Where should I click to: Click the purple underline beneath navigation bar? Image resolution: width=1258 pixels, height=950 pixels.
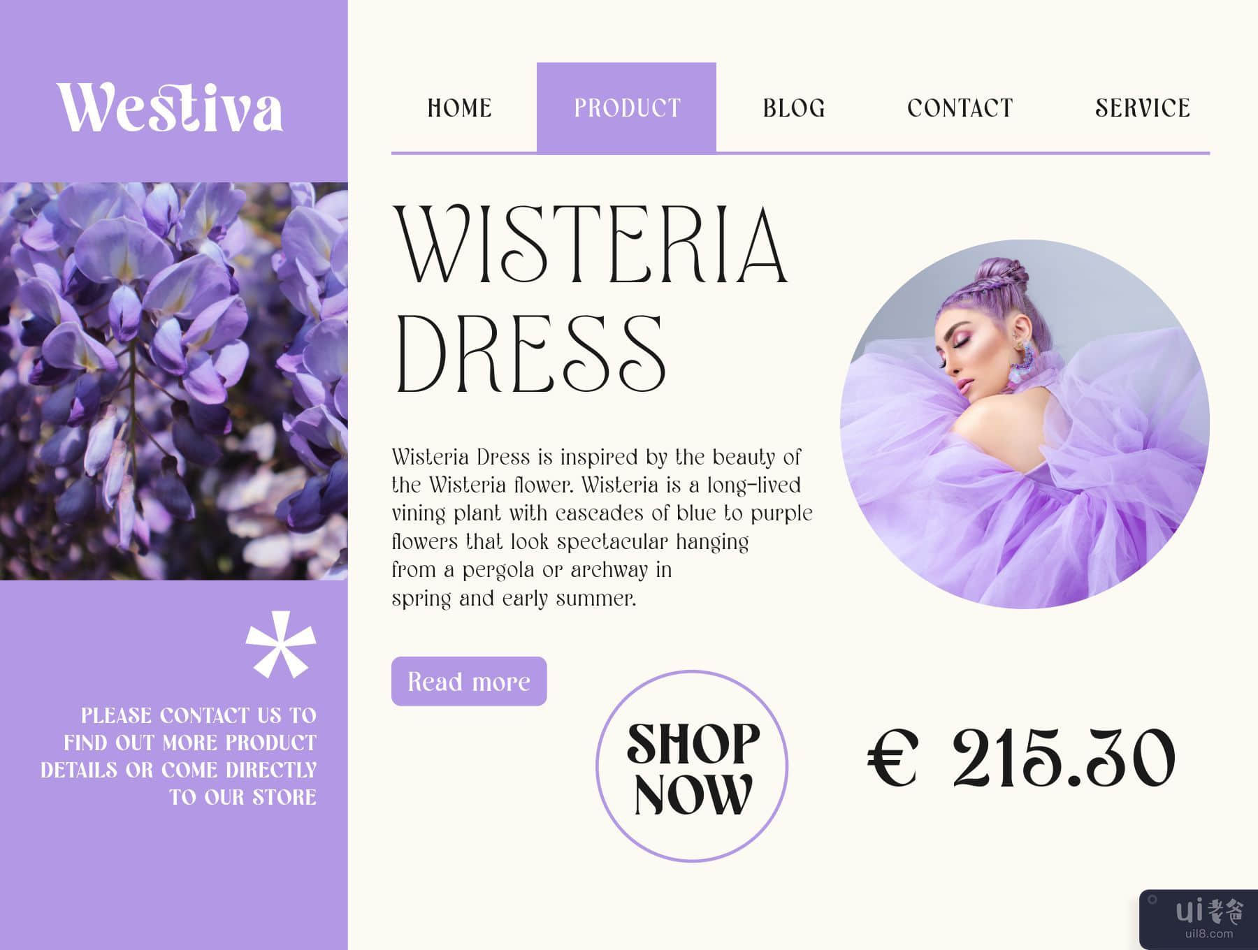coord(800,152)
